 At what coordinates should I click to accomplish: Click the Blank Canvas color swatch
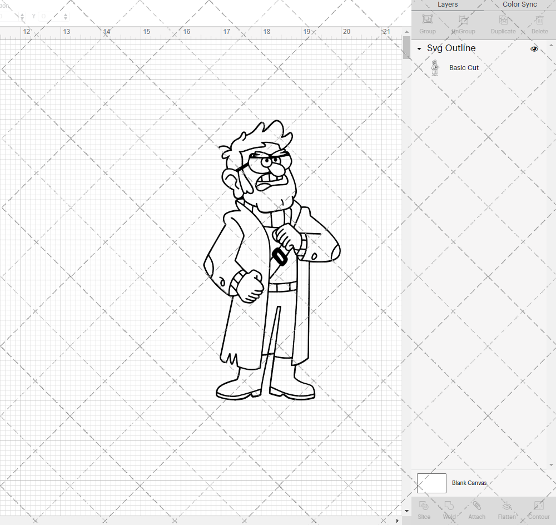tap(431, 483)
